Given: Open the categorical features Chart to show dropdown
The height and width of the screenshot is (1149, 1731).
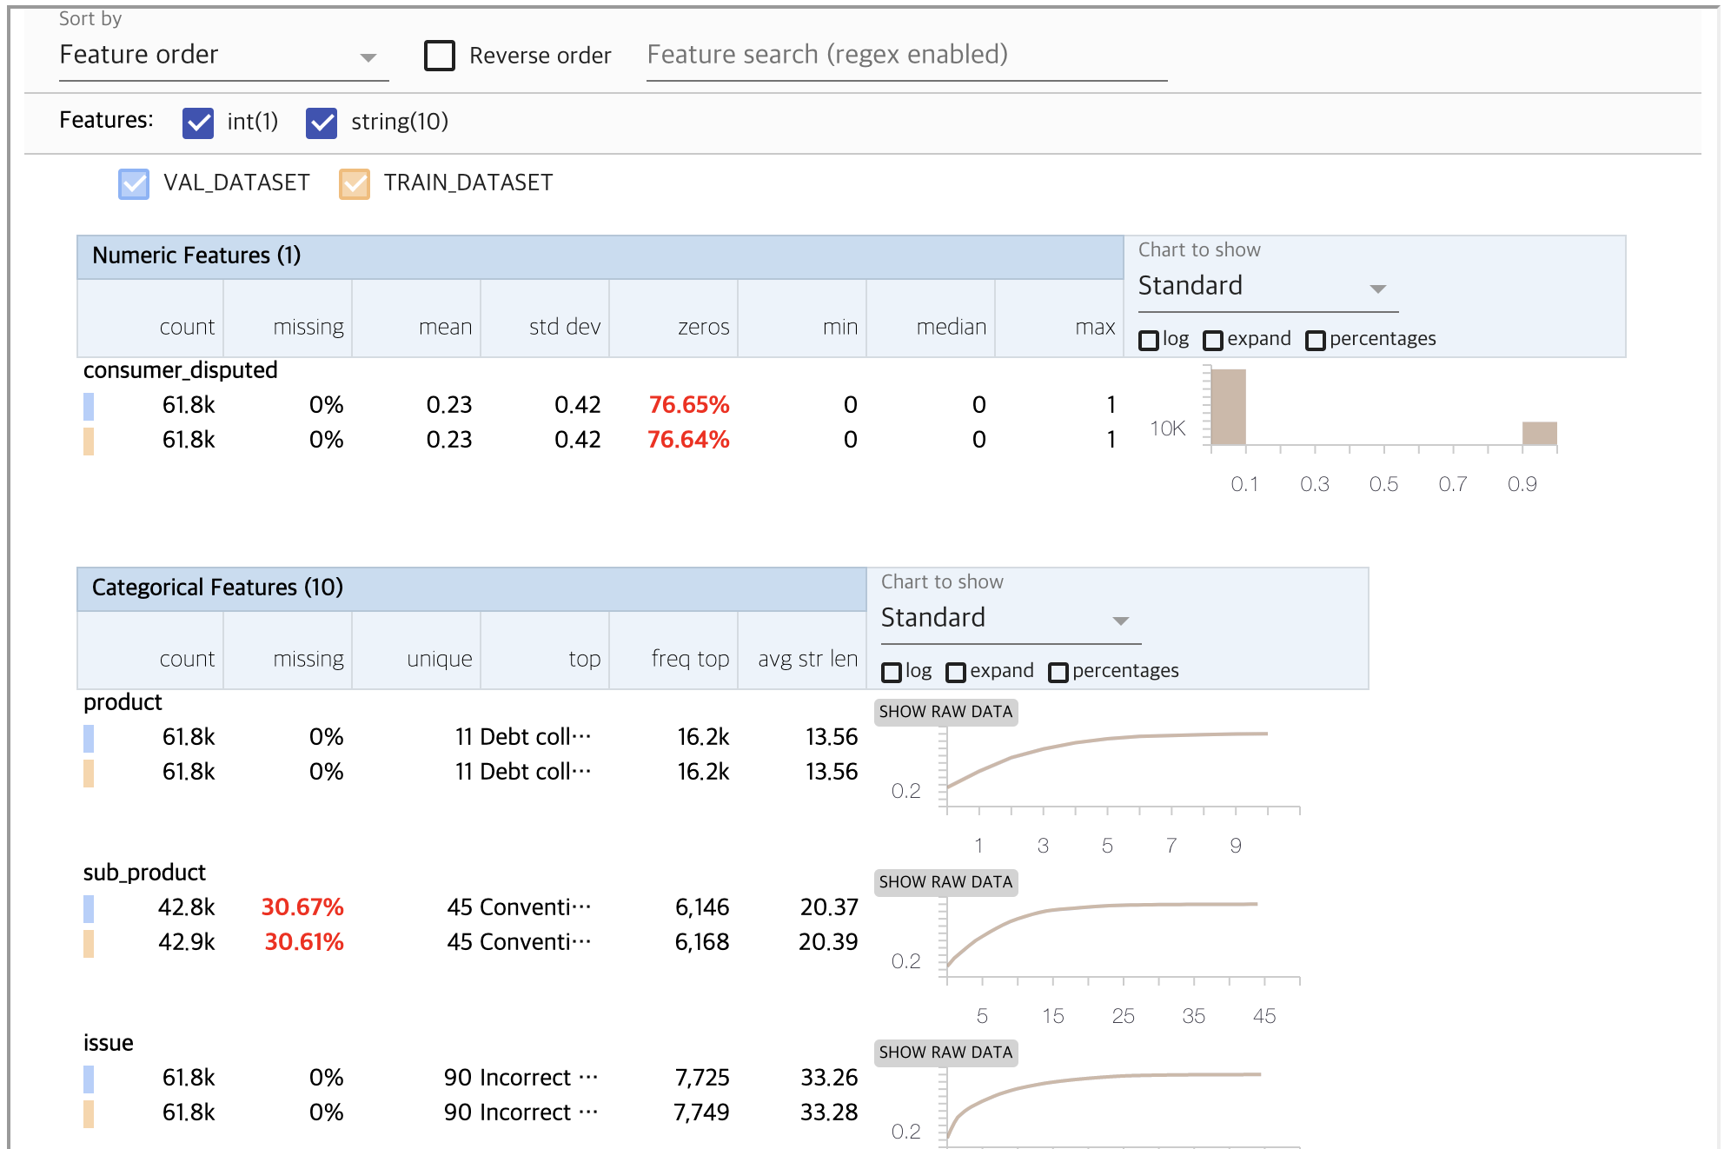Looking at the screenshot, I should [x=1010, y=619].
